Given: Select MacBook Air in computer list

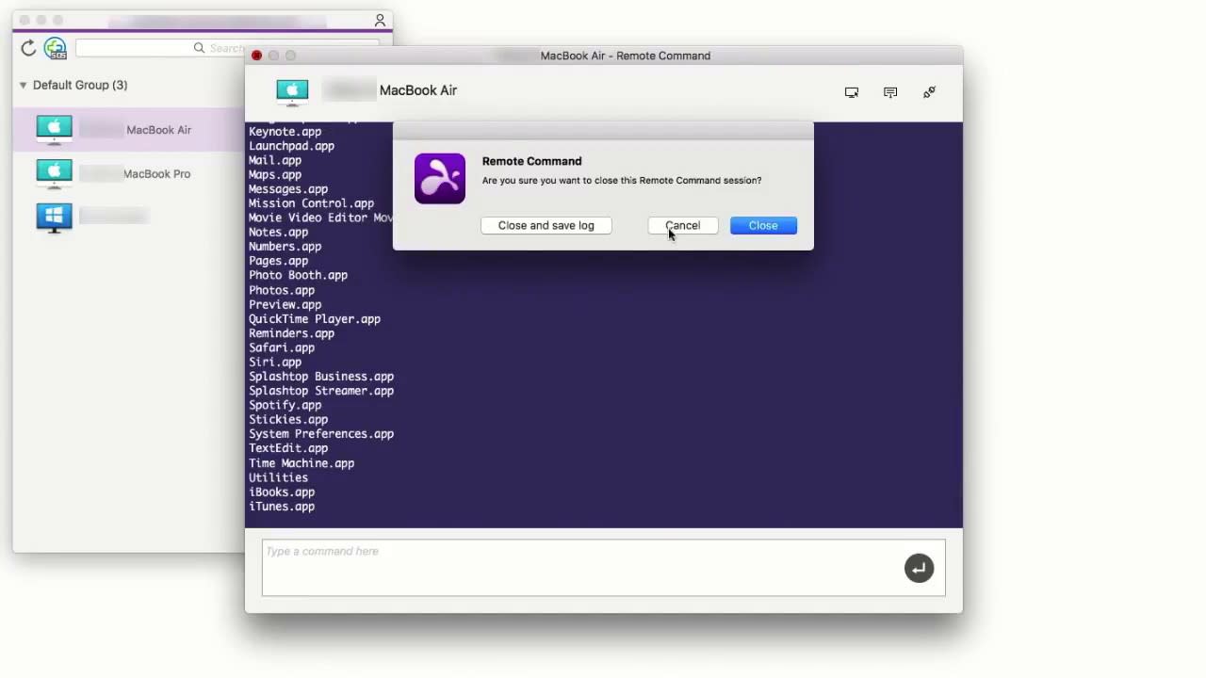Looking at the screenshot, I should pyautogui.click(x=128, y=129).
